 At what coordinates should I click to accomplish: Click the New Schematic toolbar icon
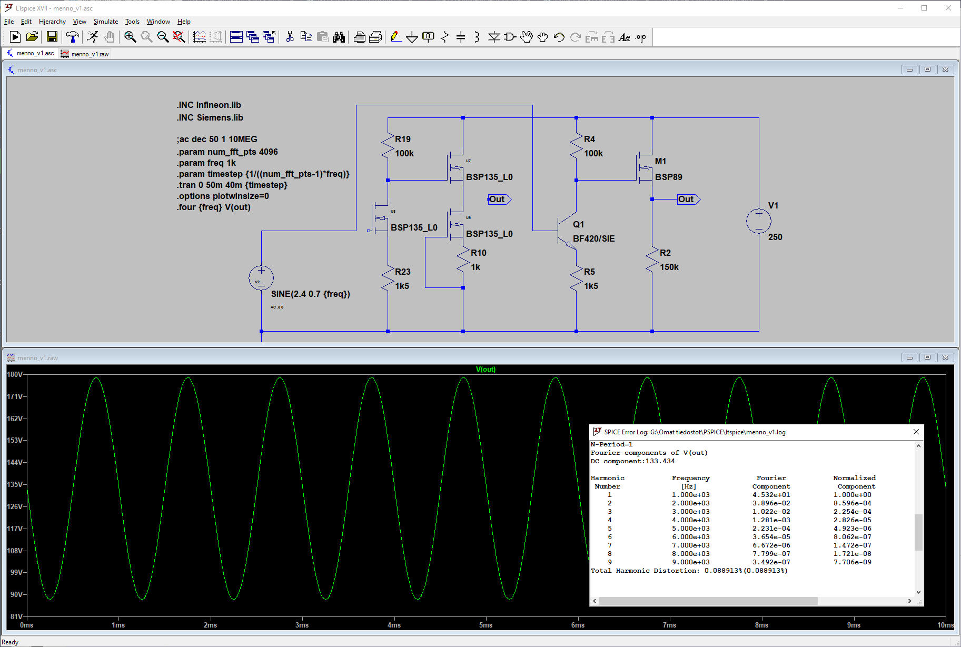tap(15, 37)
